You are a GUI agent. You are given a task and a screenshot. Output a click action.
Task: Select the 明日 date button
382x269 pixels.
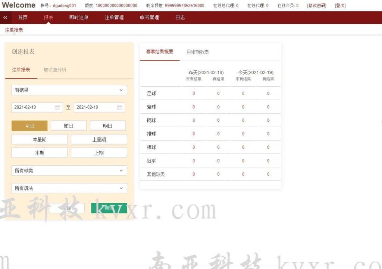point(108,126)
